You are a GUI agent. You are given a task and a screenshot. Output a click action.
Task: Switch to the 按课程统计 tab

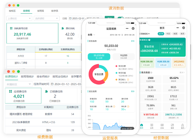tap(12, 76)
